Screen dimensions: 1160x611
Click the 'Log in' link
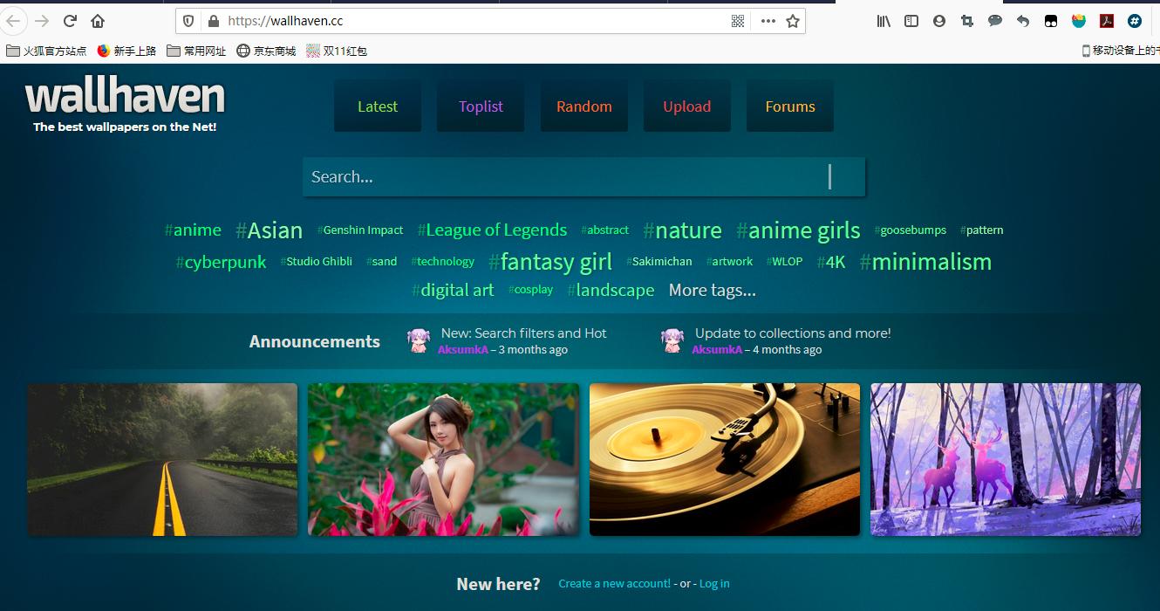[714, 584]
